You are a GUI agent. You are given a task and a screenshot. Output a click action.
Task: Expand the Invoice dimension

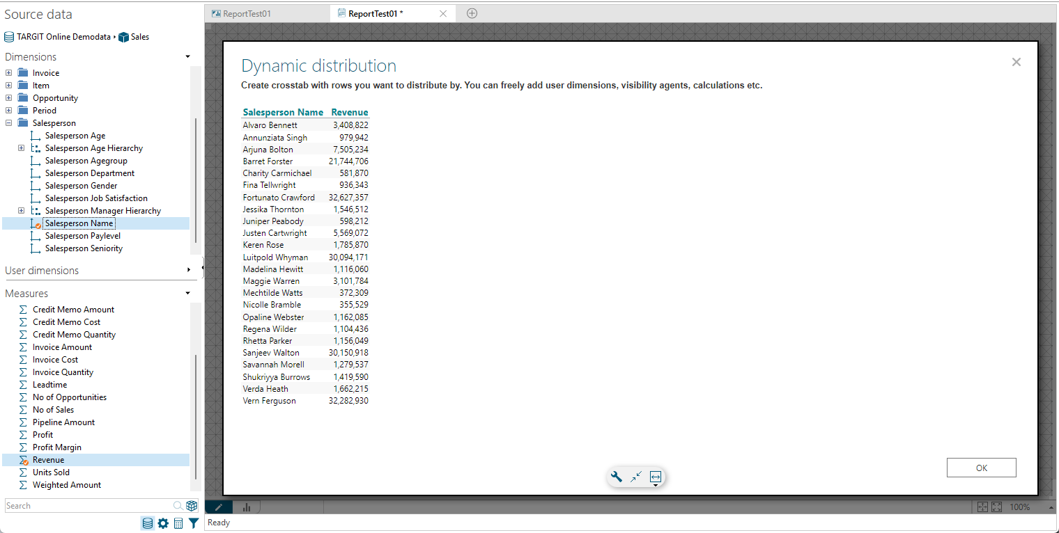[x=8, y=73]
